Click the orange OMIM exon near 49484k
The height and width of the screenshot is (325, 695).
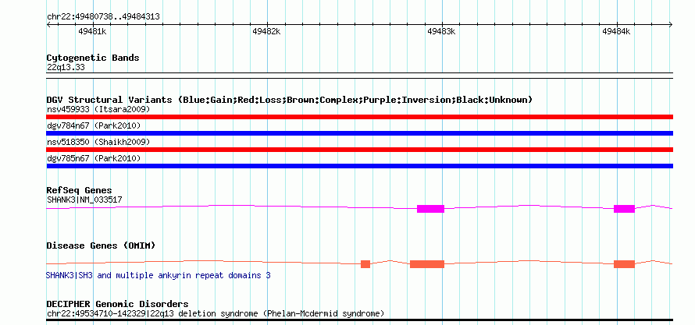coord(624,264)
